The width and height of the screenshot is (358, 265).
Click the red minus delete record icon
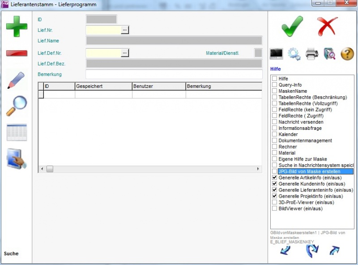pos(17,53)
